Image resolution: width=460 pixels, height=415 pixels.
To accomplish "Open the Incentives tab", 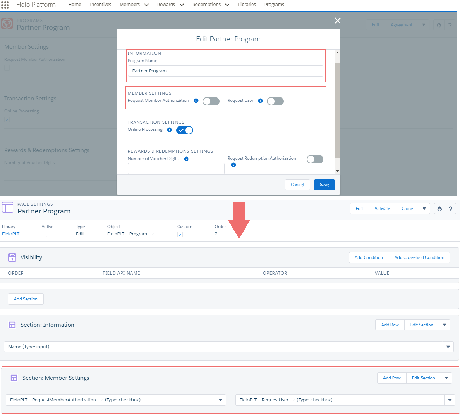I will pyautogui.click(x=100, y=5).
